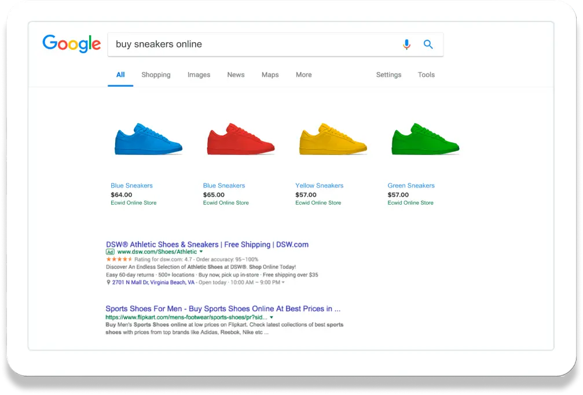Click the $65.00 price text
Viewport: 583px width, 395px height.
point(214,195)
